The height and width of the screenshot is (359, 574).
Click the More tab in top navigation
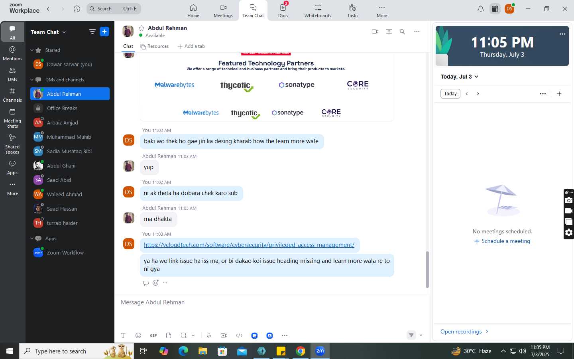tap(382, 11)
